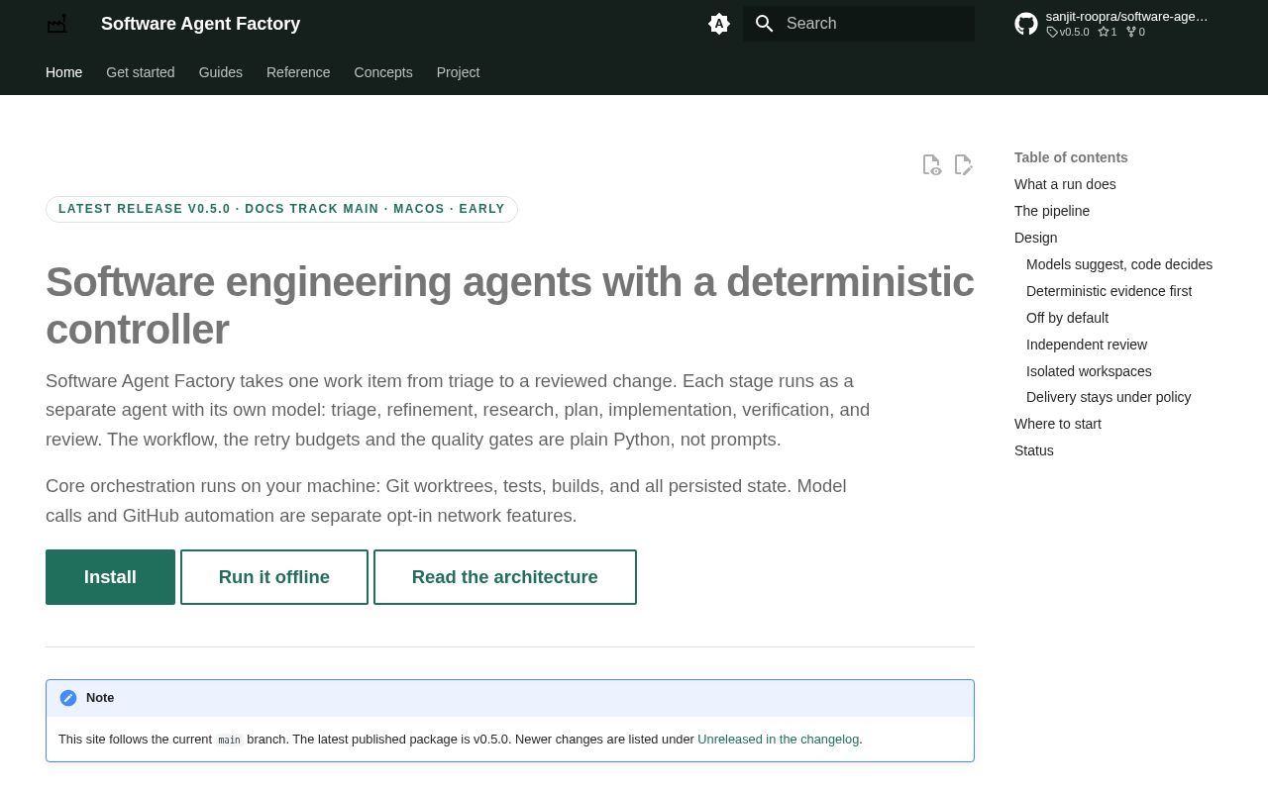
Task: Jump to The pipeline section
Action: click(x=1052, y=211)
